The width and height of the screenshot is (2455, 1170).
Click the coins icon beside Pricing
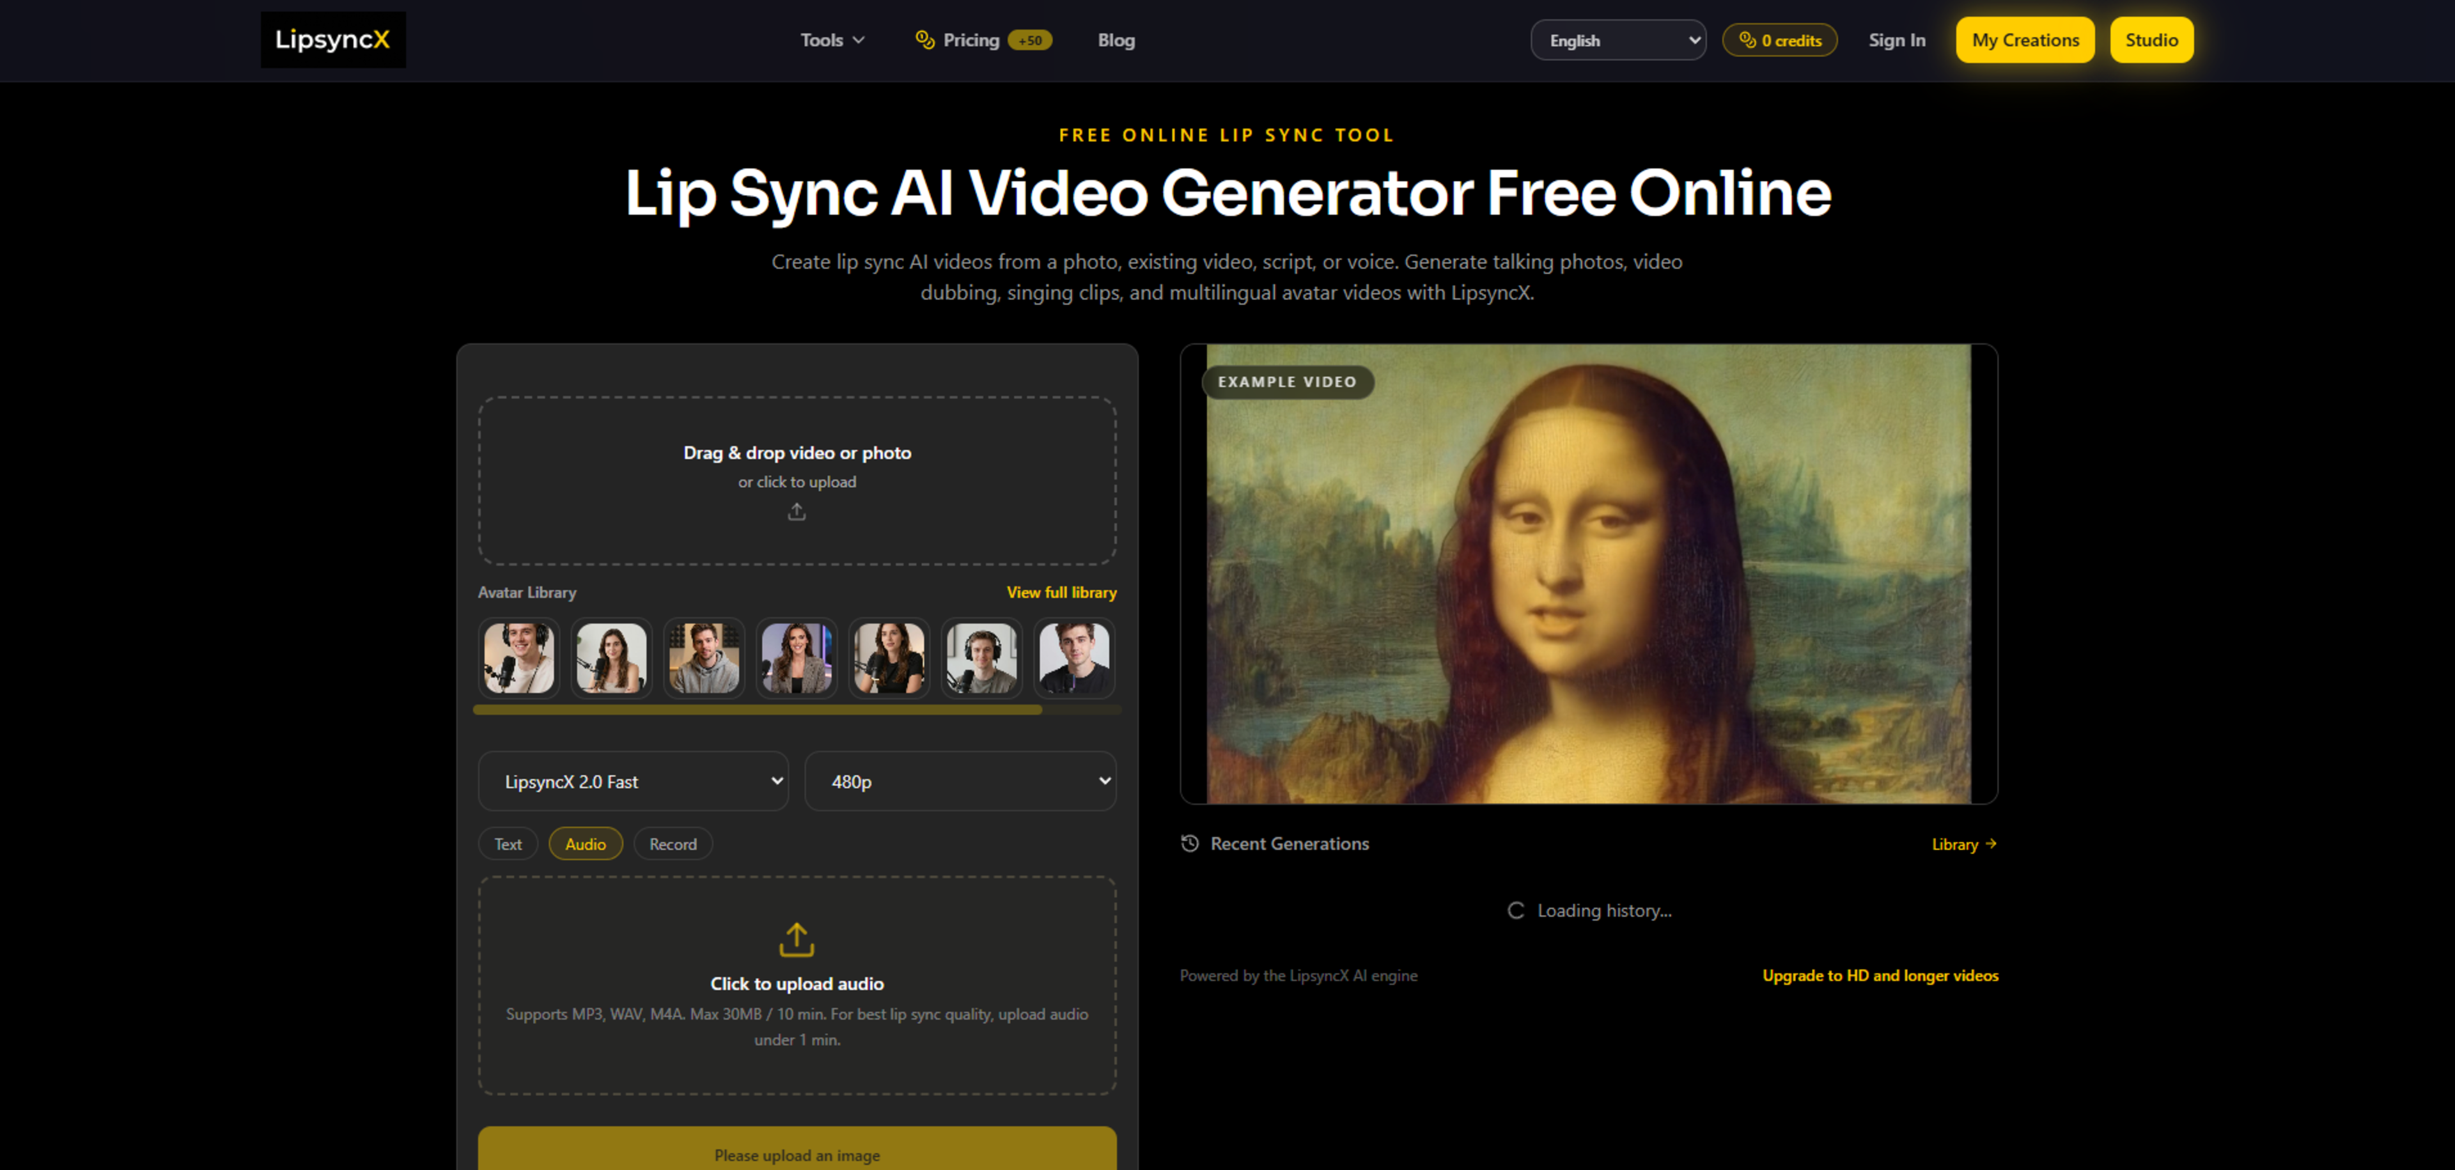(x=924, y=40)
